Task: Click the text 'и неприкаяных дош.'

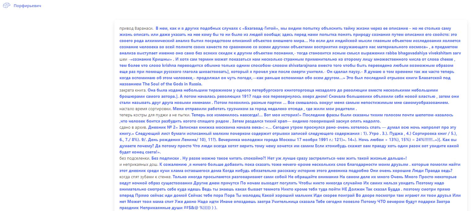Action: coord(139,164)
